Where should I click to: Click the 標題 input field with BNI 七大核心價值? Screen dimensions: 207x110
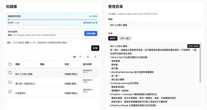[155, 25]
